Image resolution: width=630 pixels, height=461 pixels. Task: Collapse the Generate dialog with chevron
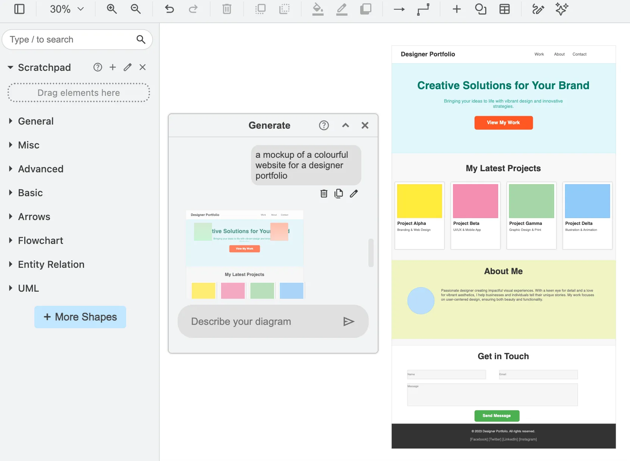(x=346, y=125)
